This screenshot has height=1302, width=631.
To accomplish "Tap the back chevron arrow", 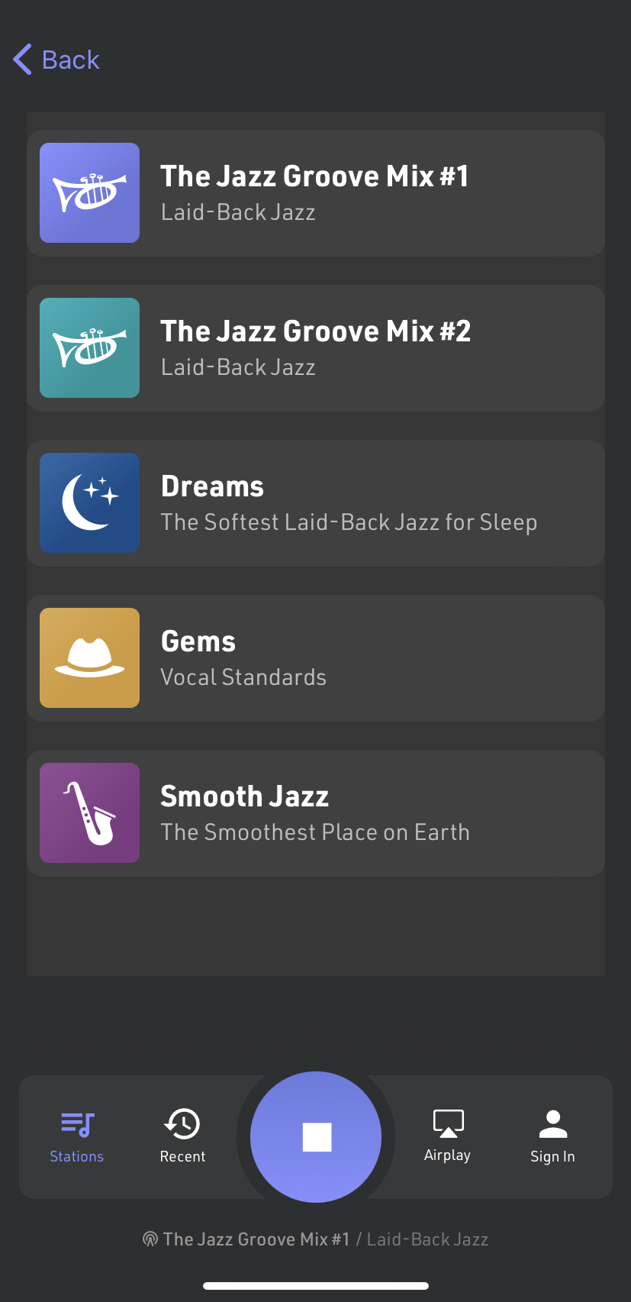I will coord(23,60).
